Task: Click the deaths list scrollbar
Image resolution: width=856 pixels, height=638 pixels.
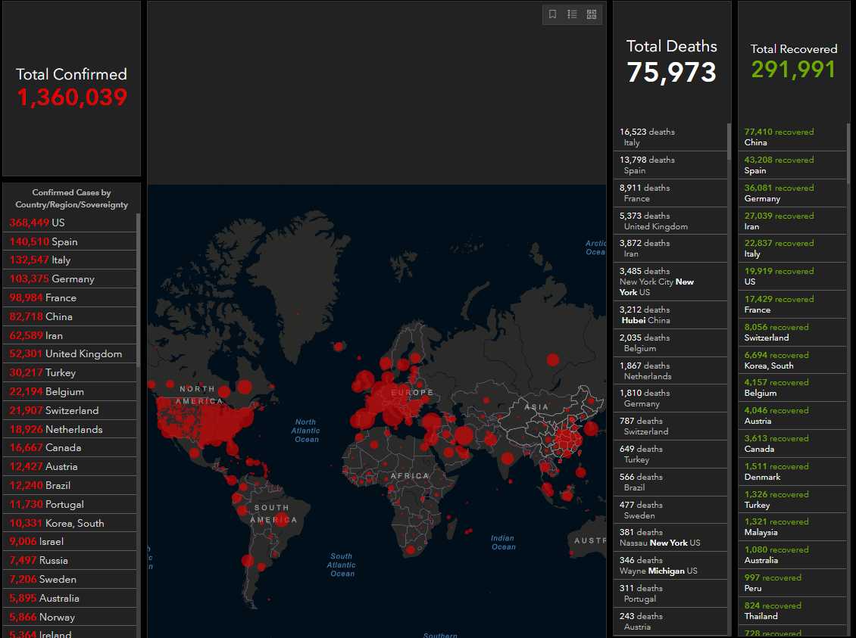Action: point(729,142)
